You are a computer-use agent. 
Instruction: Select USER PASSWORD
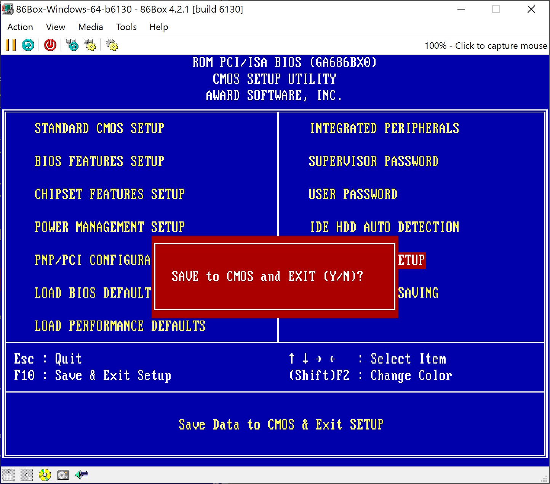(x=353, y=194)
